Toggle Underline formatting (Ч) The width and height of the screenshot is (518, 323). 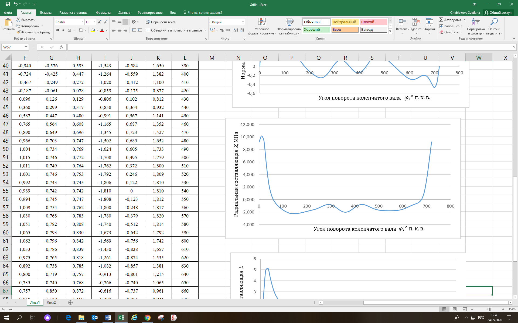[x=69, y=30]
